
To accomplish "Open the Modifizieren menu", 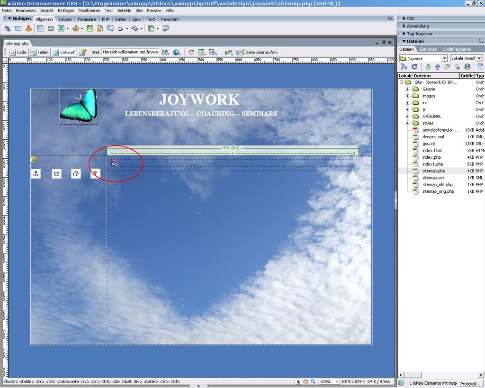I will coord(89,10).
